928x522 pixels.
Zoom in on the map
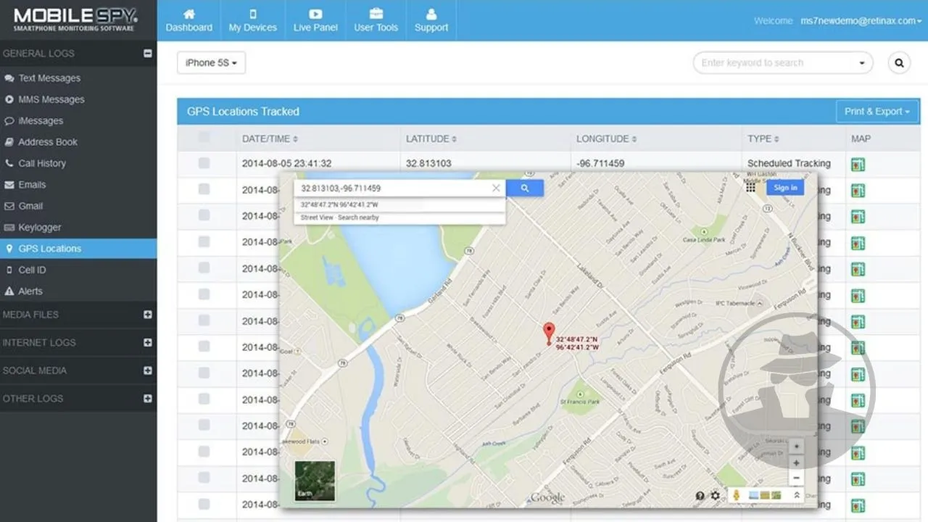tap(796, 463)
